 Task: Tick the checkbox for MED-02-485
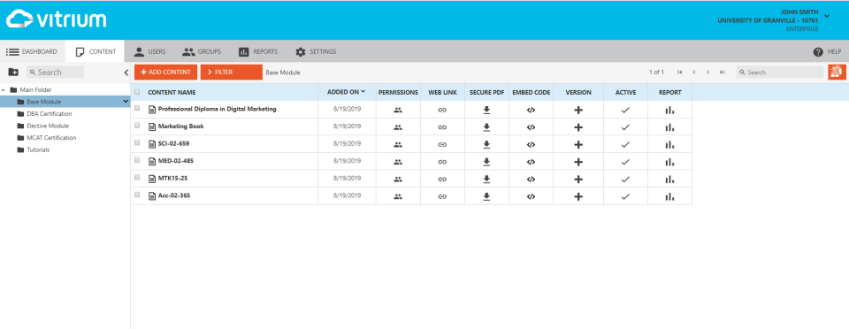tap(137, 160)
